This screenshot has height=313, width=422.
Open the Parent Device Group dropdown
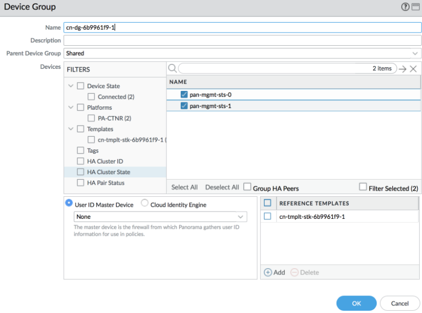(415, 53)
